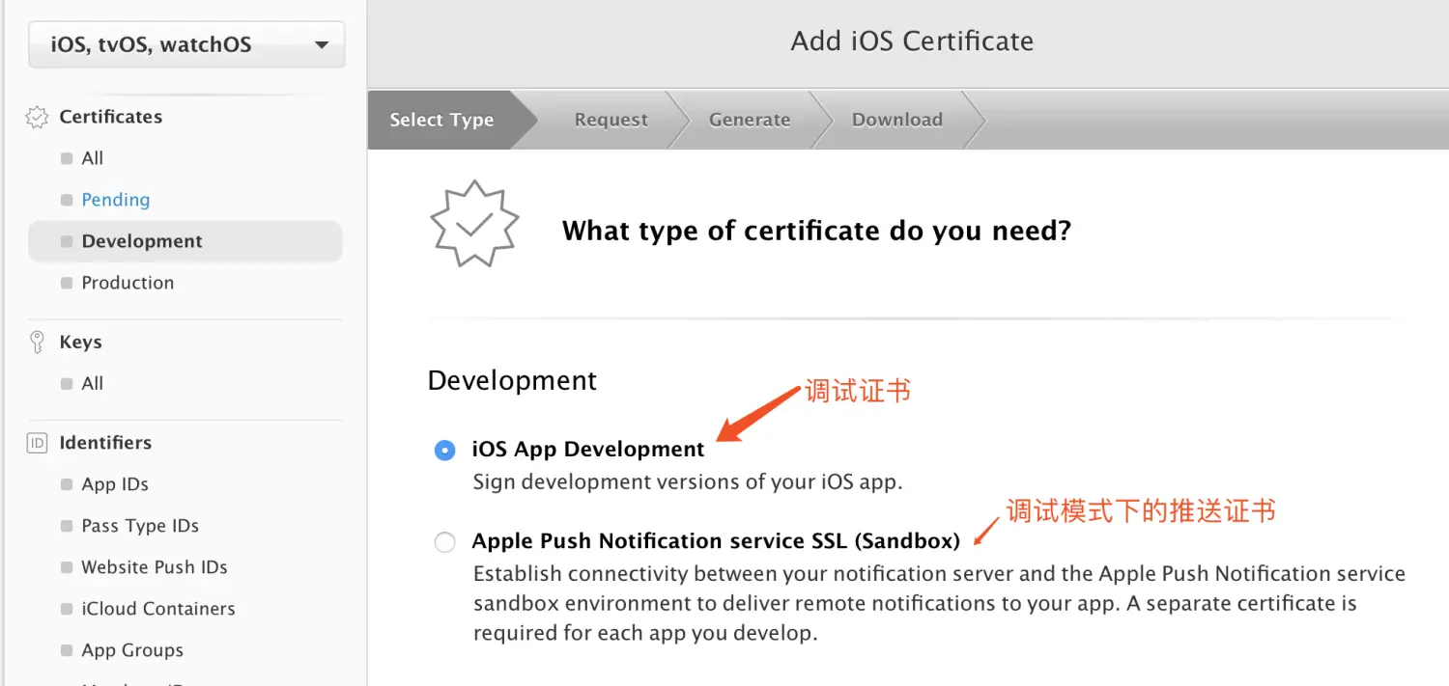Open Website Push IDs in sidebar
The width and height of the screenshot is (1449, 686).
(155, 567)
